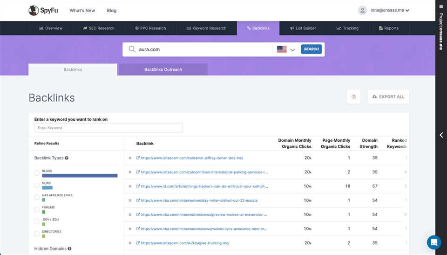Open the Keyword Research tab
The image size is (447, 255).
tap(206, 28)
